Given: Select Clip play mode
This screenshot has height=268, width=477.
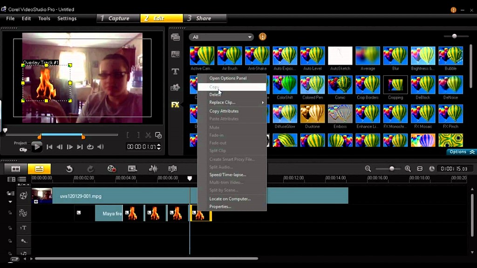Looking at the screenshot, I should tap(23, 149).
